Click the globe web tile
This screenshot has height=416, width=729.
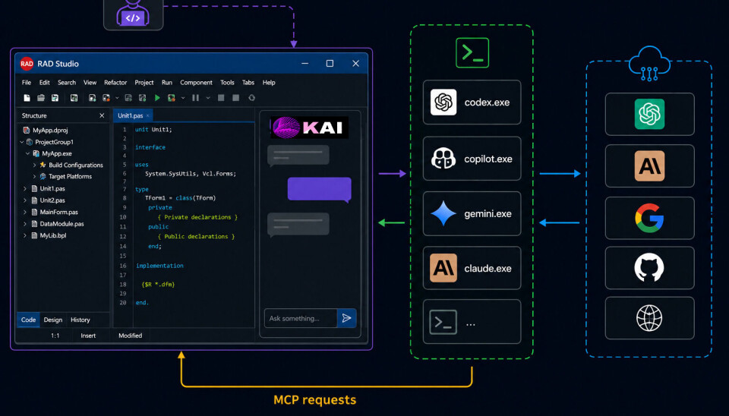(649, 318)
